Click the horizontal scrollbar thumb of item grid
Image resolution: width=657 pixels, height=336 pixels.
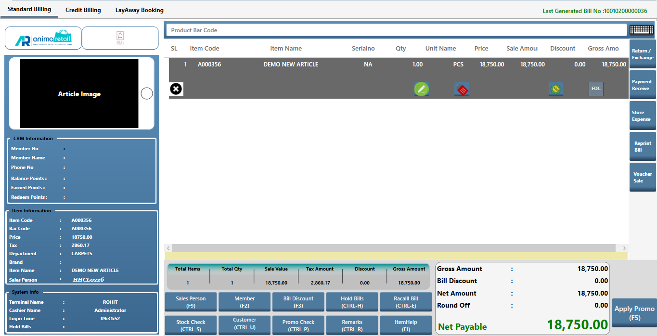click(394, 248)
